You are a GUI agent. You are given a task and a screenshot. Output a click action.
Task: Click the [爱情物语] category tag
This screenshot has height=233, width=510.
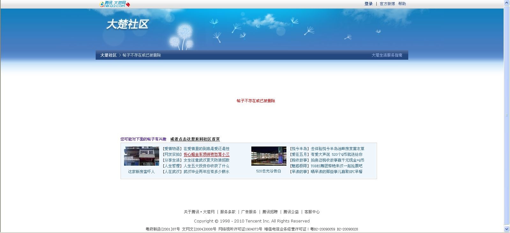[x=172, y=149]
